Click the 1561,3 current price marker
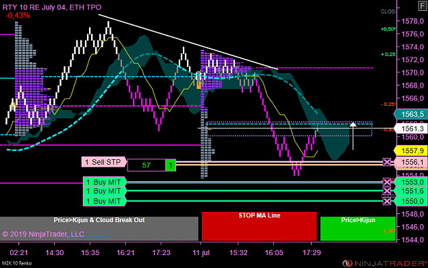This screenshot has width=428, height=268. click(x=410, y=129)
